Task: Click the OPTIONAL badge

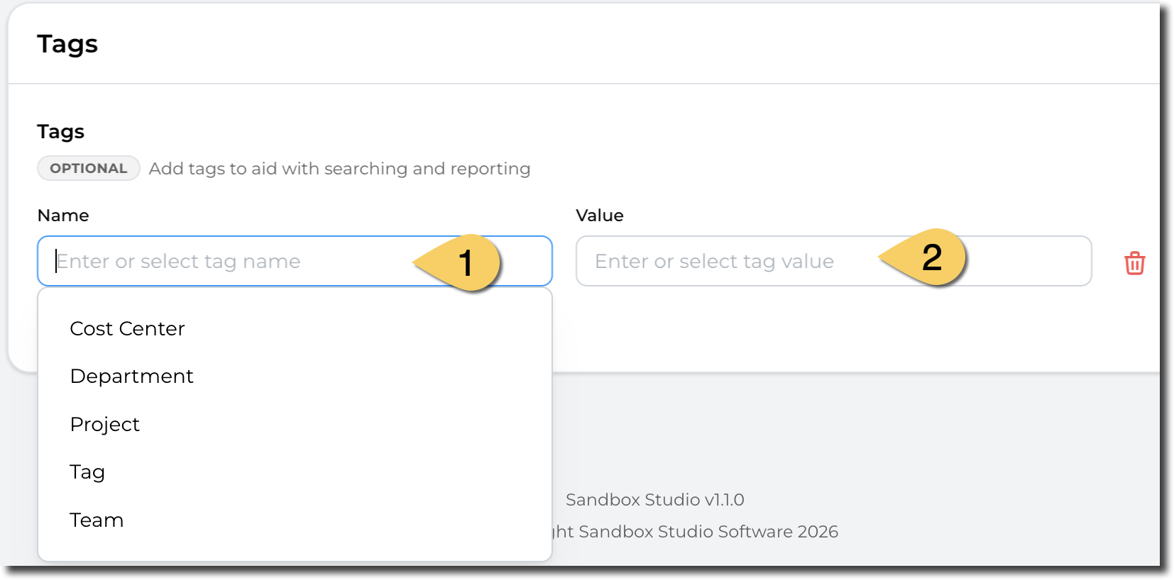Action: coord(88,169)
